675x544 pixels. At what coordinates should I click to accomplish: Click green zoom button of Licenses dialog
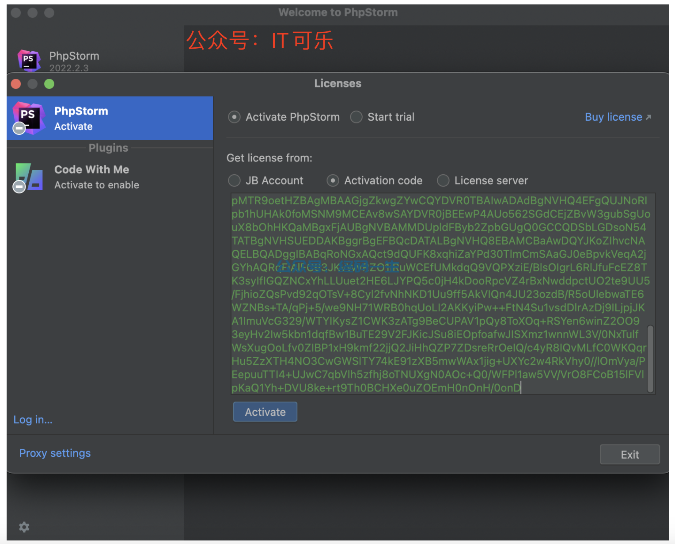coord(49,84)
